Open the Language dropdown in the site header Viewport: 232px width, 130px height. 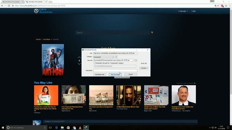click(183, 11)
